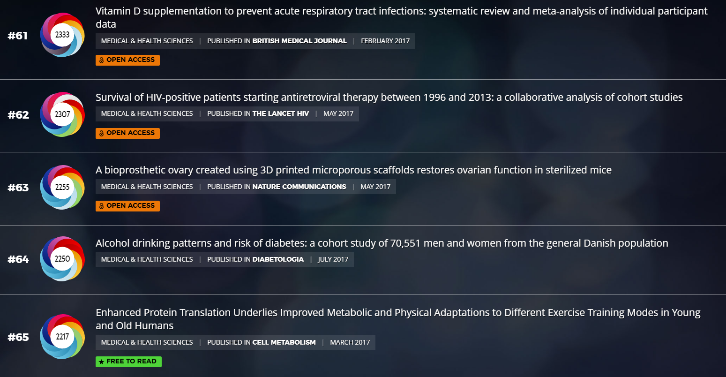Click Medical & Health Sciences tag on #62
Image resolution: width=726 pixels, height=377 pixels.
point(147,113)
